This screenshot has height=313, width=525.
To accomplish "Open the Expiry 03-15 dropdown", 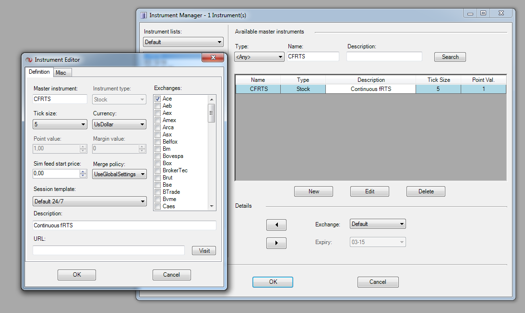I will coord(378,242).
